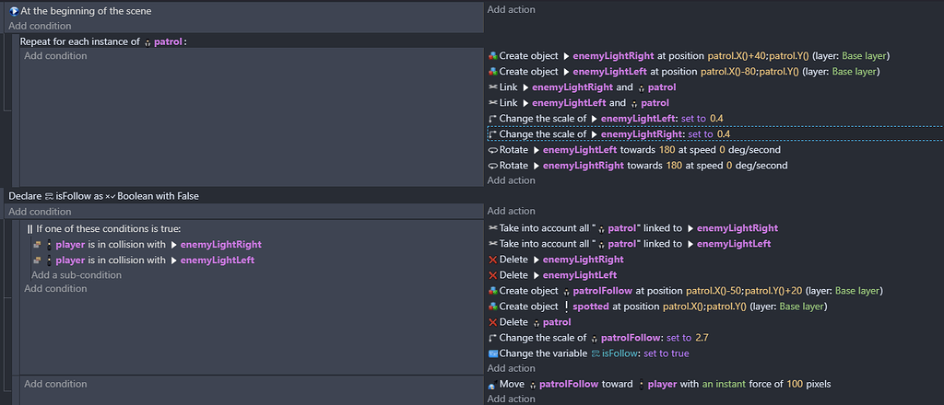Select 'player' in collision with enemyLightLeft condition
This screenshot has width=944, height=405.
[x=70, y=260]
